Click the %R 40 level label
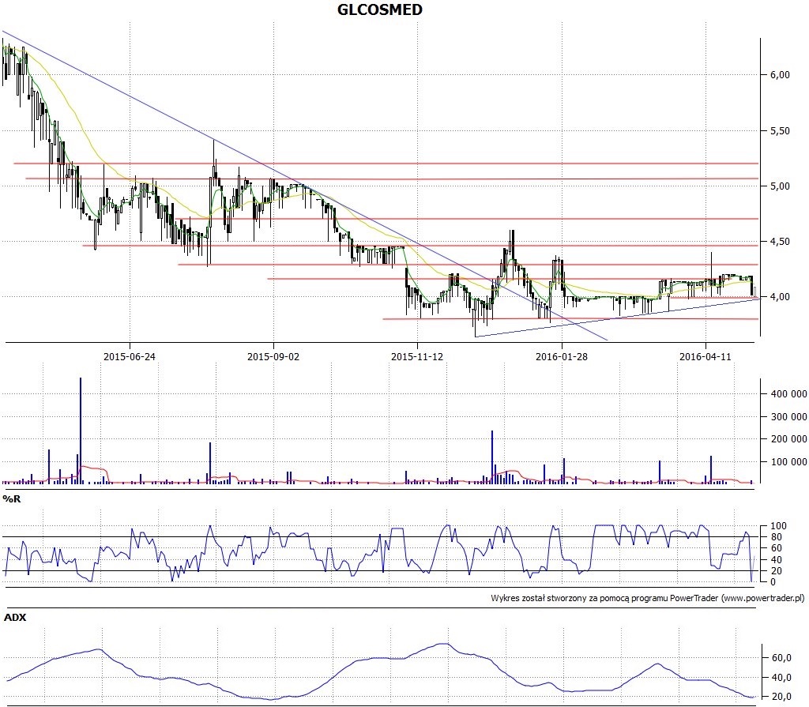This screenshot has height=707, width=809. point(776,559)
